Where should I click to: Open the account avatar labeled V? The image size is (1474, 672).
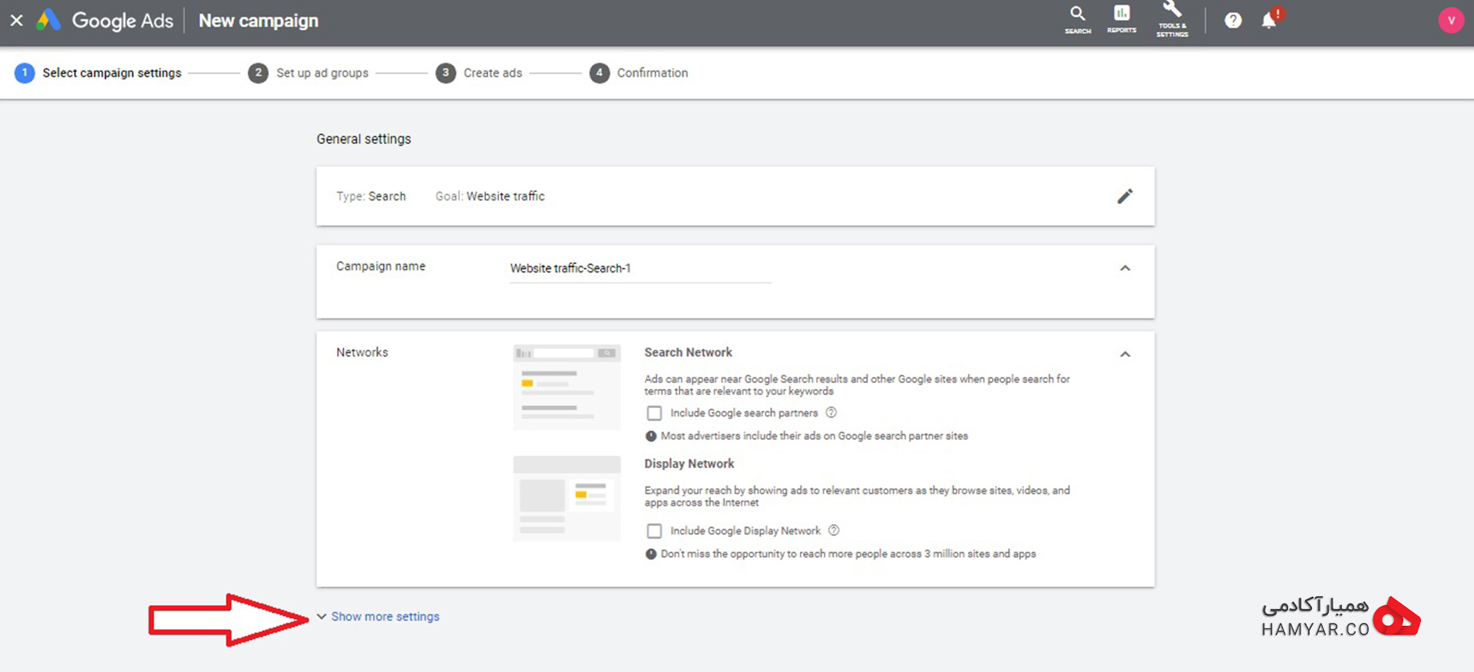click(x=1450, y=21)
